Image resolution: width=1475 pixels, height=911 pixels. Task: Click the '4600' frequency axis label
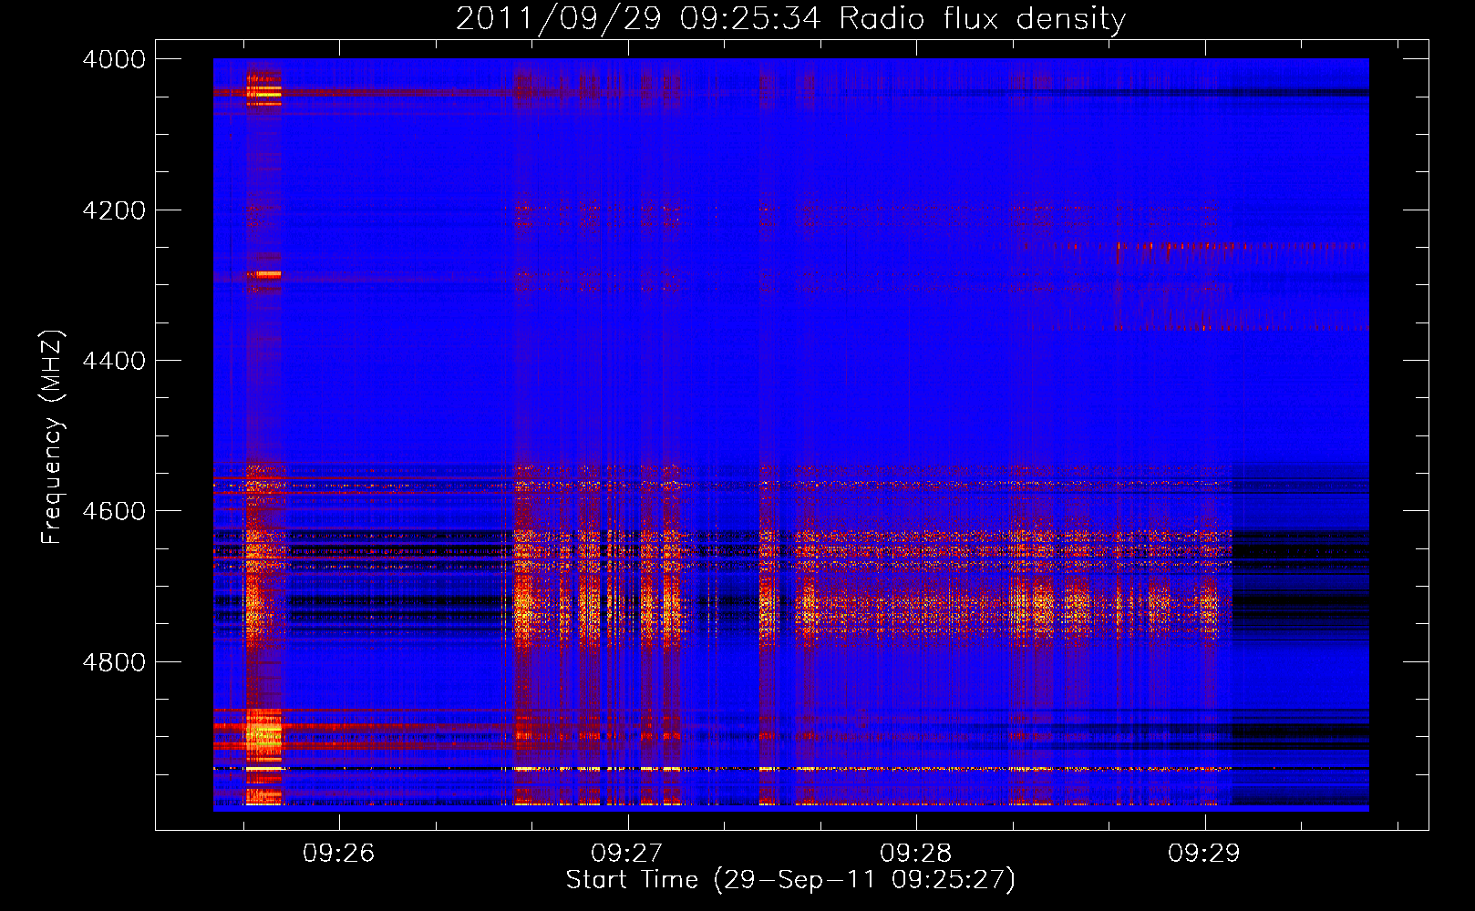tap(114, 511)
